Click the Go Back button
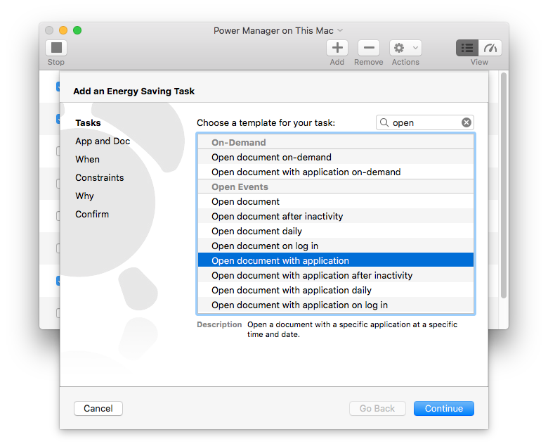Image resolution: width=548 pixels, height=444 pixels. click(x=377, y=408)
